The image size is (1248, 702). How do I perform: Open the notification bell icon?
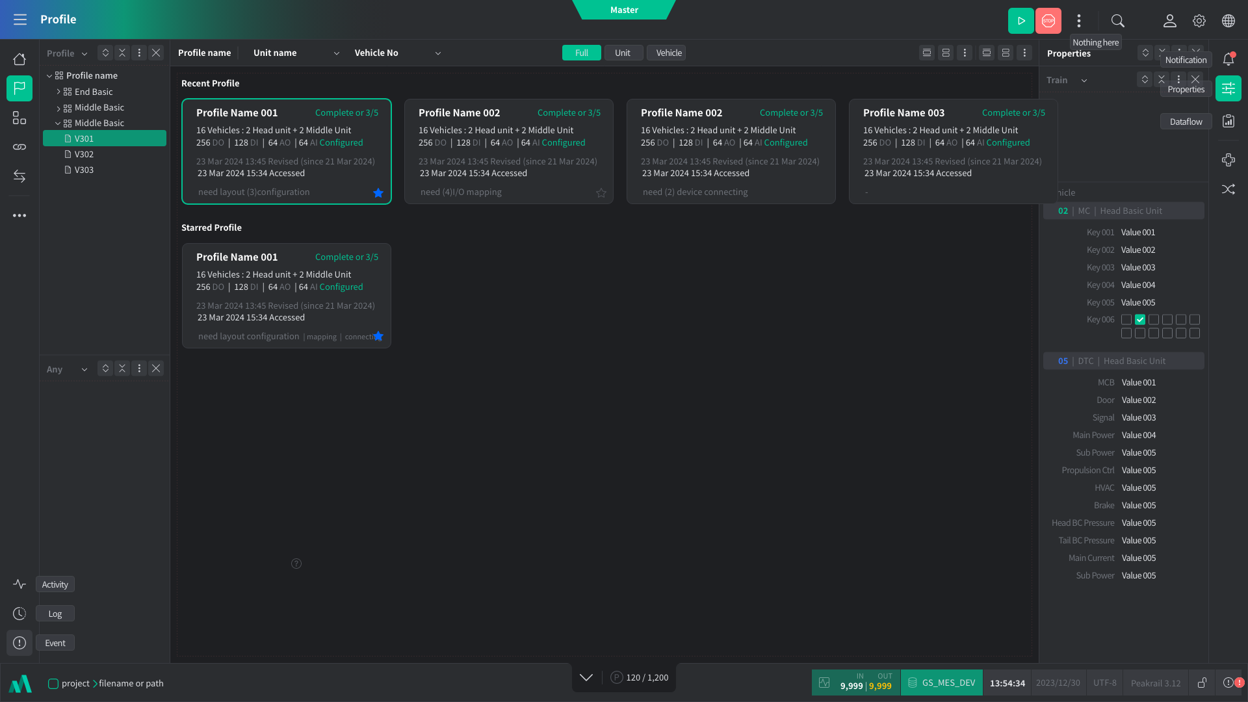[x=1228, y=59]
